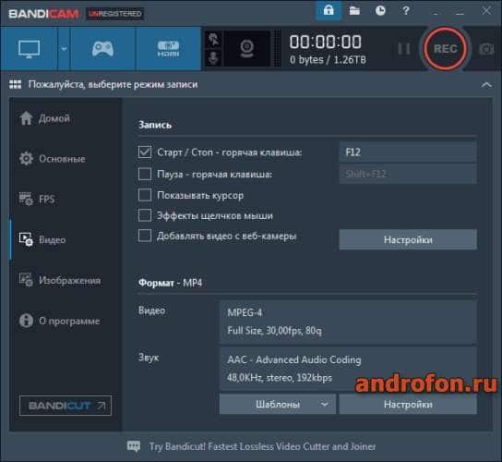Close the Bandicam window
Viewport: 502px width, 462px height.
pos(486,11)
